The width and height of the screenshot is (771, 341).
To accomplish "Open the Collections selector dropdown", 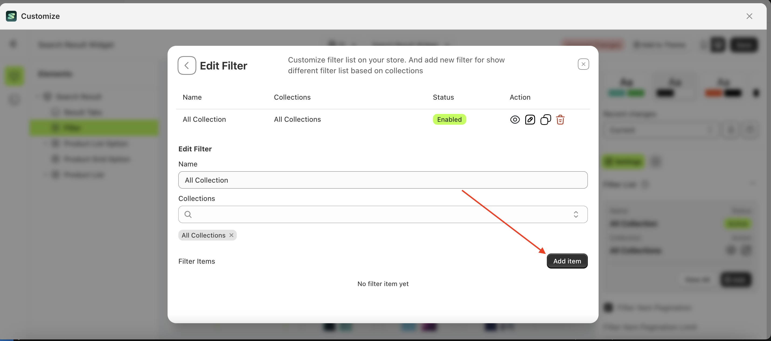I will click(x=576, y=214).
